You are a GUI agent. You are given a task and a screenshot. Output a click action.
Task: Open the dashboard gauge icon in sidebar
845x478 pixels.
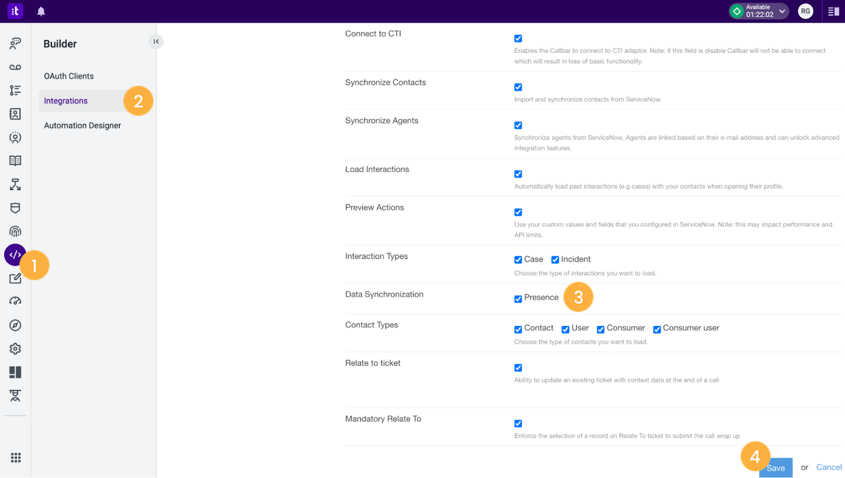click(15, 302)
